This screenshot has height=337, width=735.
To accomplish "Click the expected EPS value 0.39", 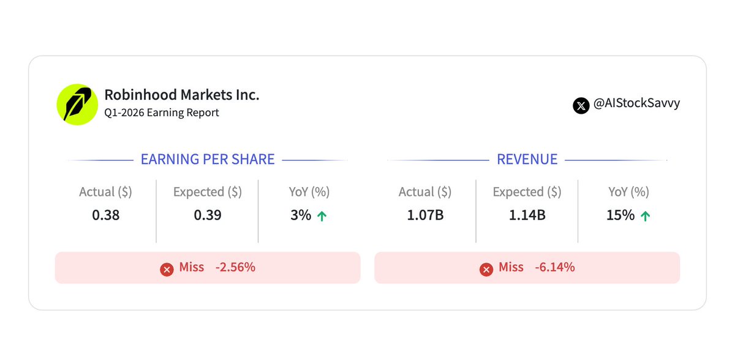I will point(207,215).
